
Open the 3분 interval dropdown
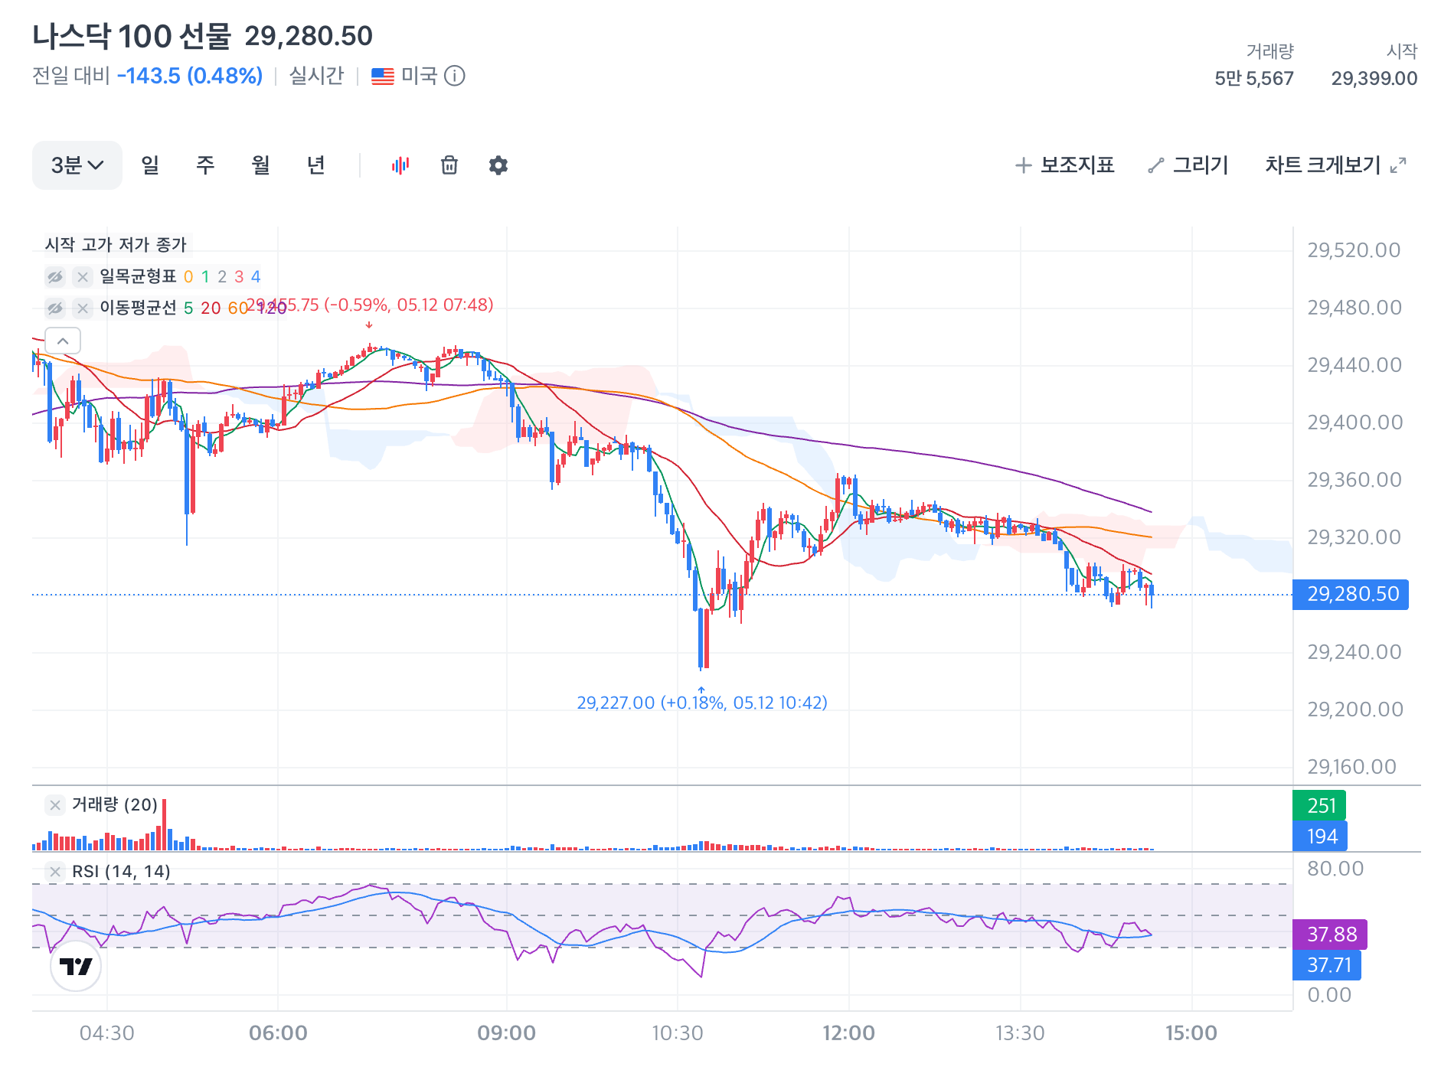[77, 165]
